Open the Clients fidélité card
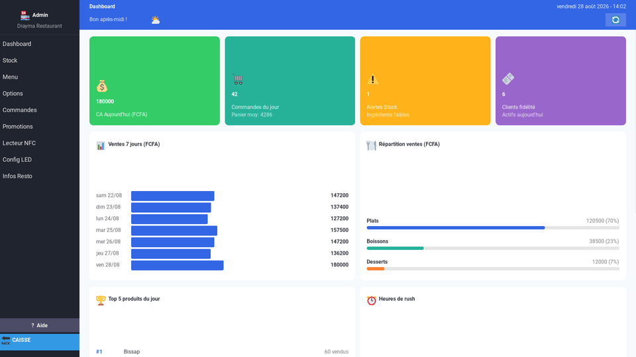This screenshot has width=636, height=357. (x=560, y=81)
